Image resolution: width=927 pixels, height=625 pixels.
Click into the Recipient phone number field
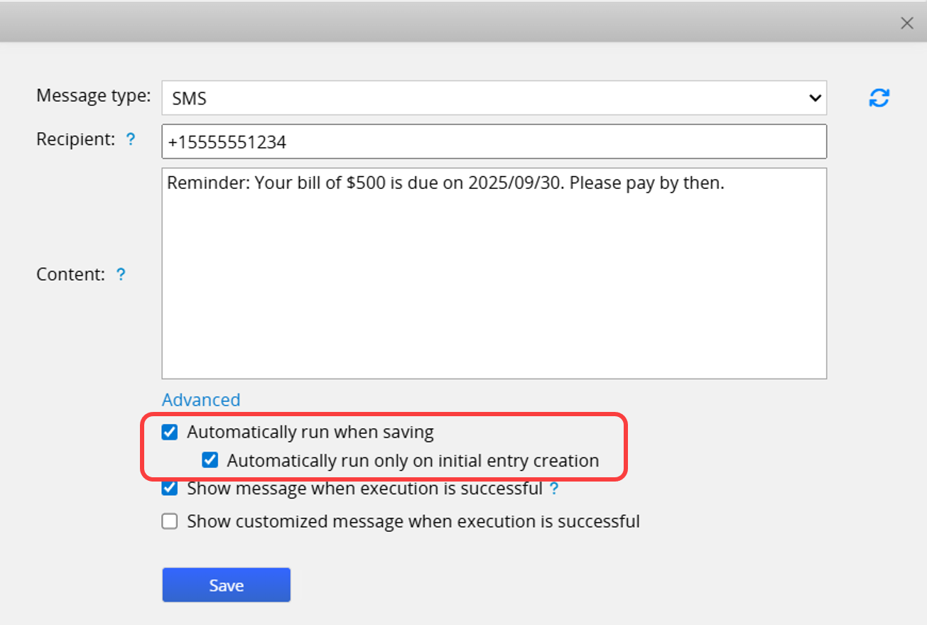[494, 142]
